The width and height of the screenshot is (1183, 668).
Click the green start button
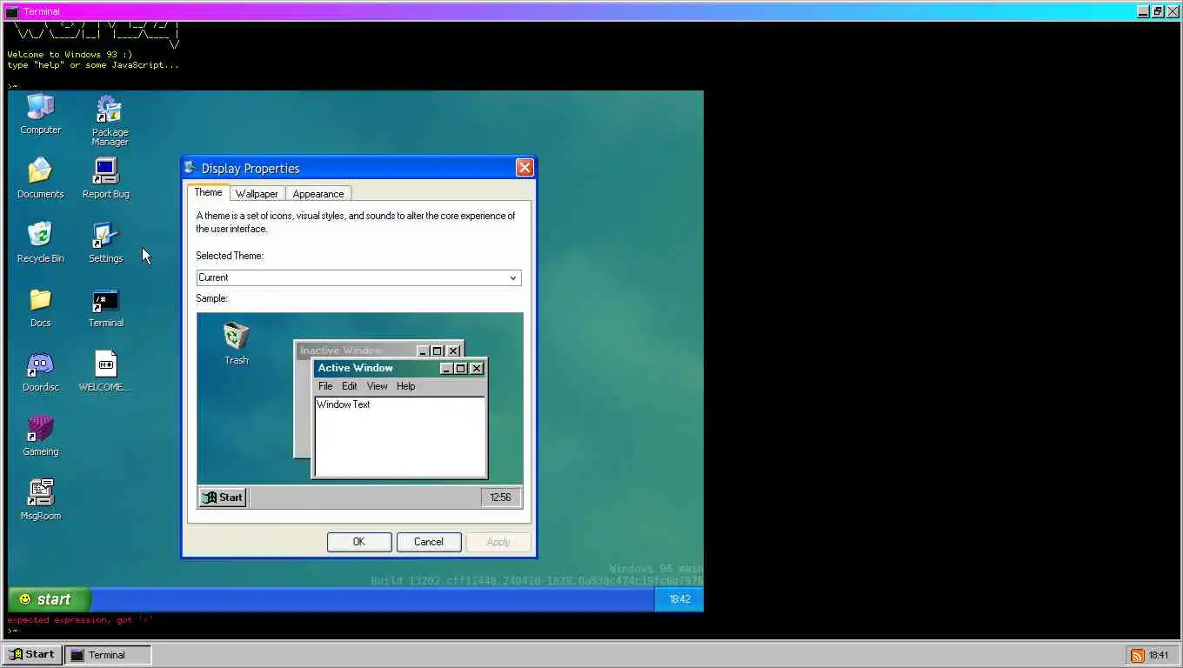pyautogui.click(x=49, y=599)
